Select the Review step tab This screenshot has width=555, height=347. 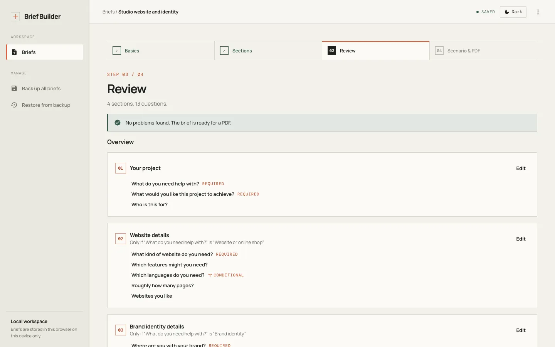coord(376,51)
